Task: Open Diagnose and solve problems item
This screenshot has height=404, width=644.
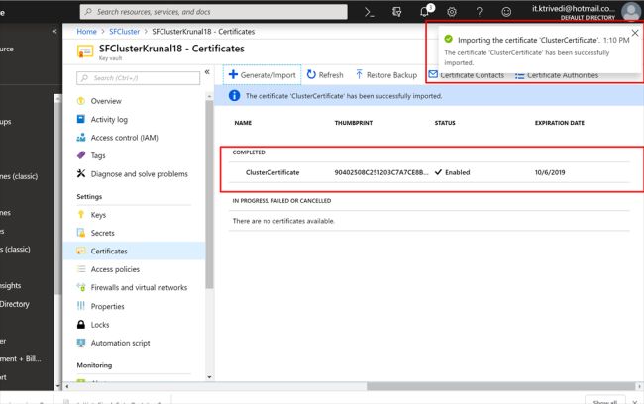Action: click(140, 174)
